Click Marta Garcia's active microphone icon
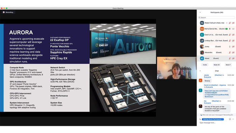This screenshot has height=133, width=236. coord(230,29)
